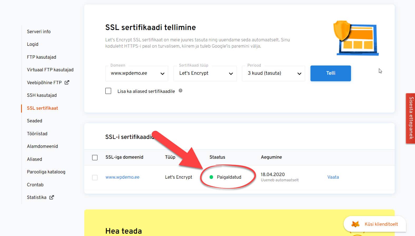Go to SSH kasutajad
415x236 pixels.
pos(42,95)
